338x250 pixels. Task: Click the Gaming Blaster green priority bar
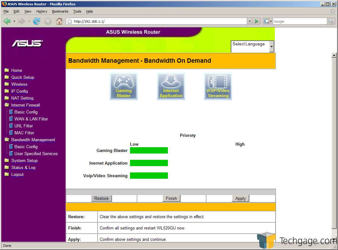point(149,150)
